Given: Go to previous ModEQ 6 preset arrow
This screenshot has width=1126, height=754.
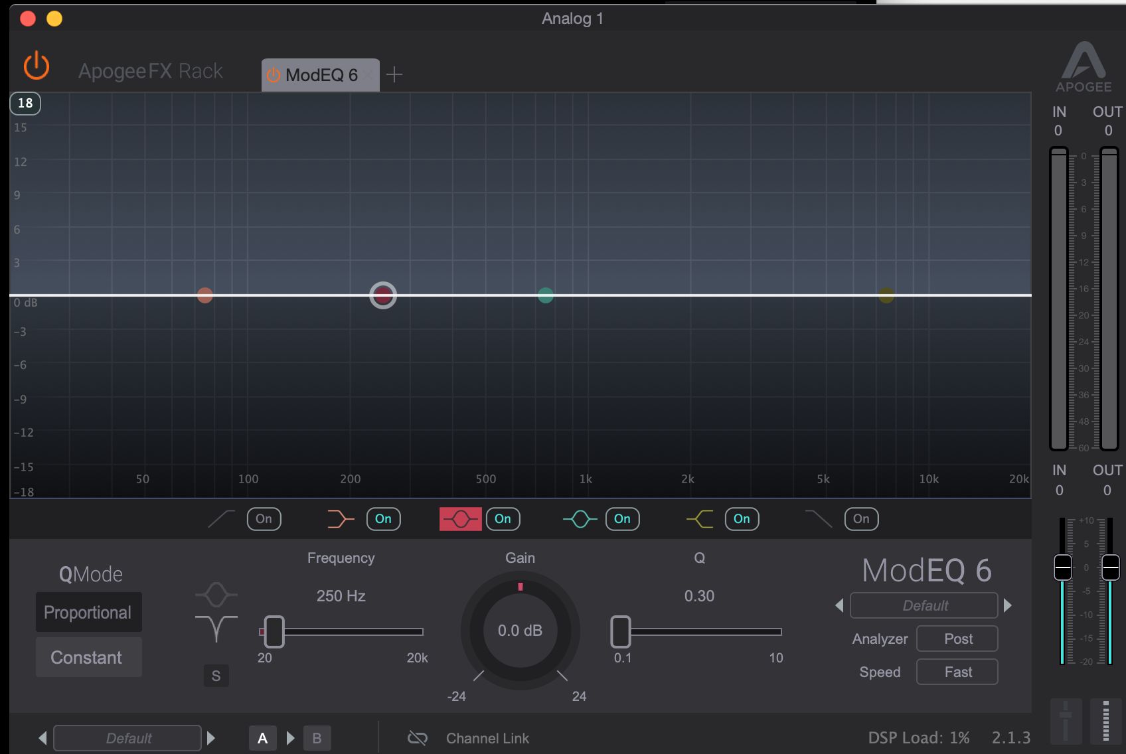Looking at the screenshot, I should click(x=839, y=605).
